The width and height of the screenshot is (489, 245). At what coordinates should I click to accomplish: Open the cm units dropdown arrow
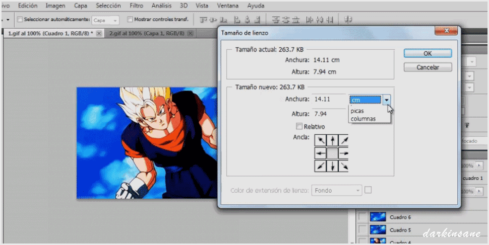[x=386, y=100]
